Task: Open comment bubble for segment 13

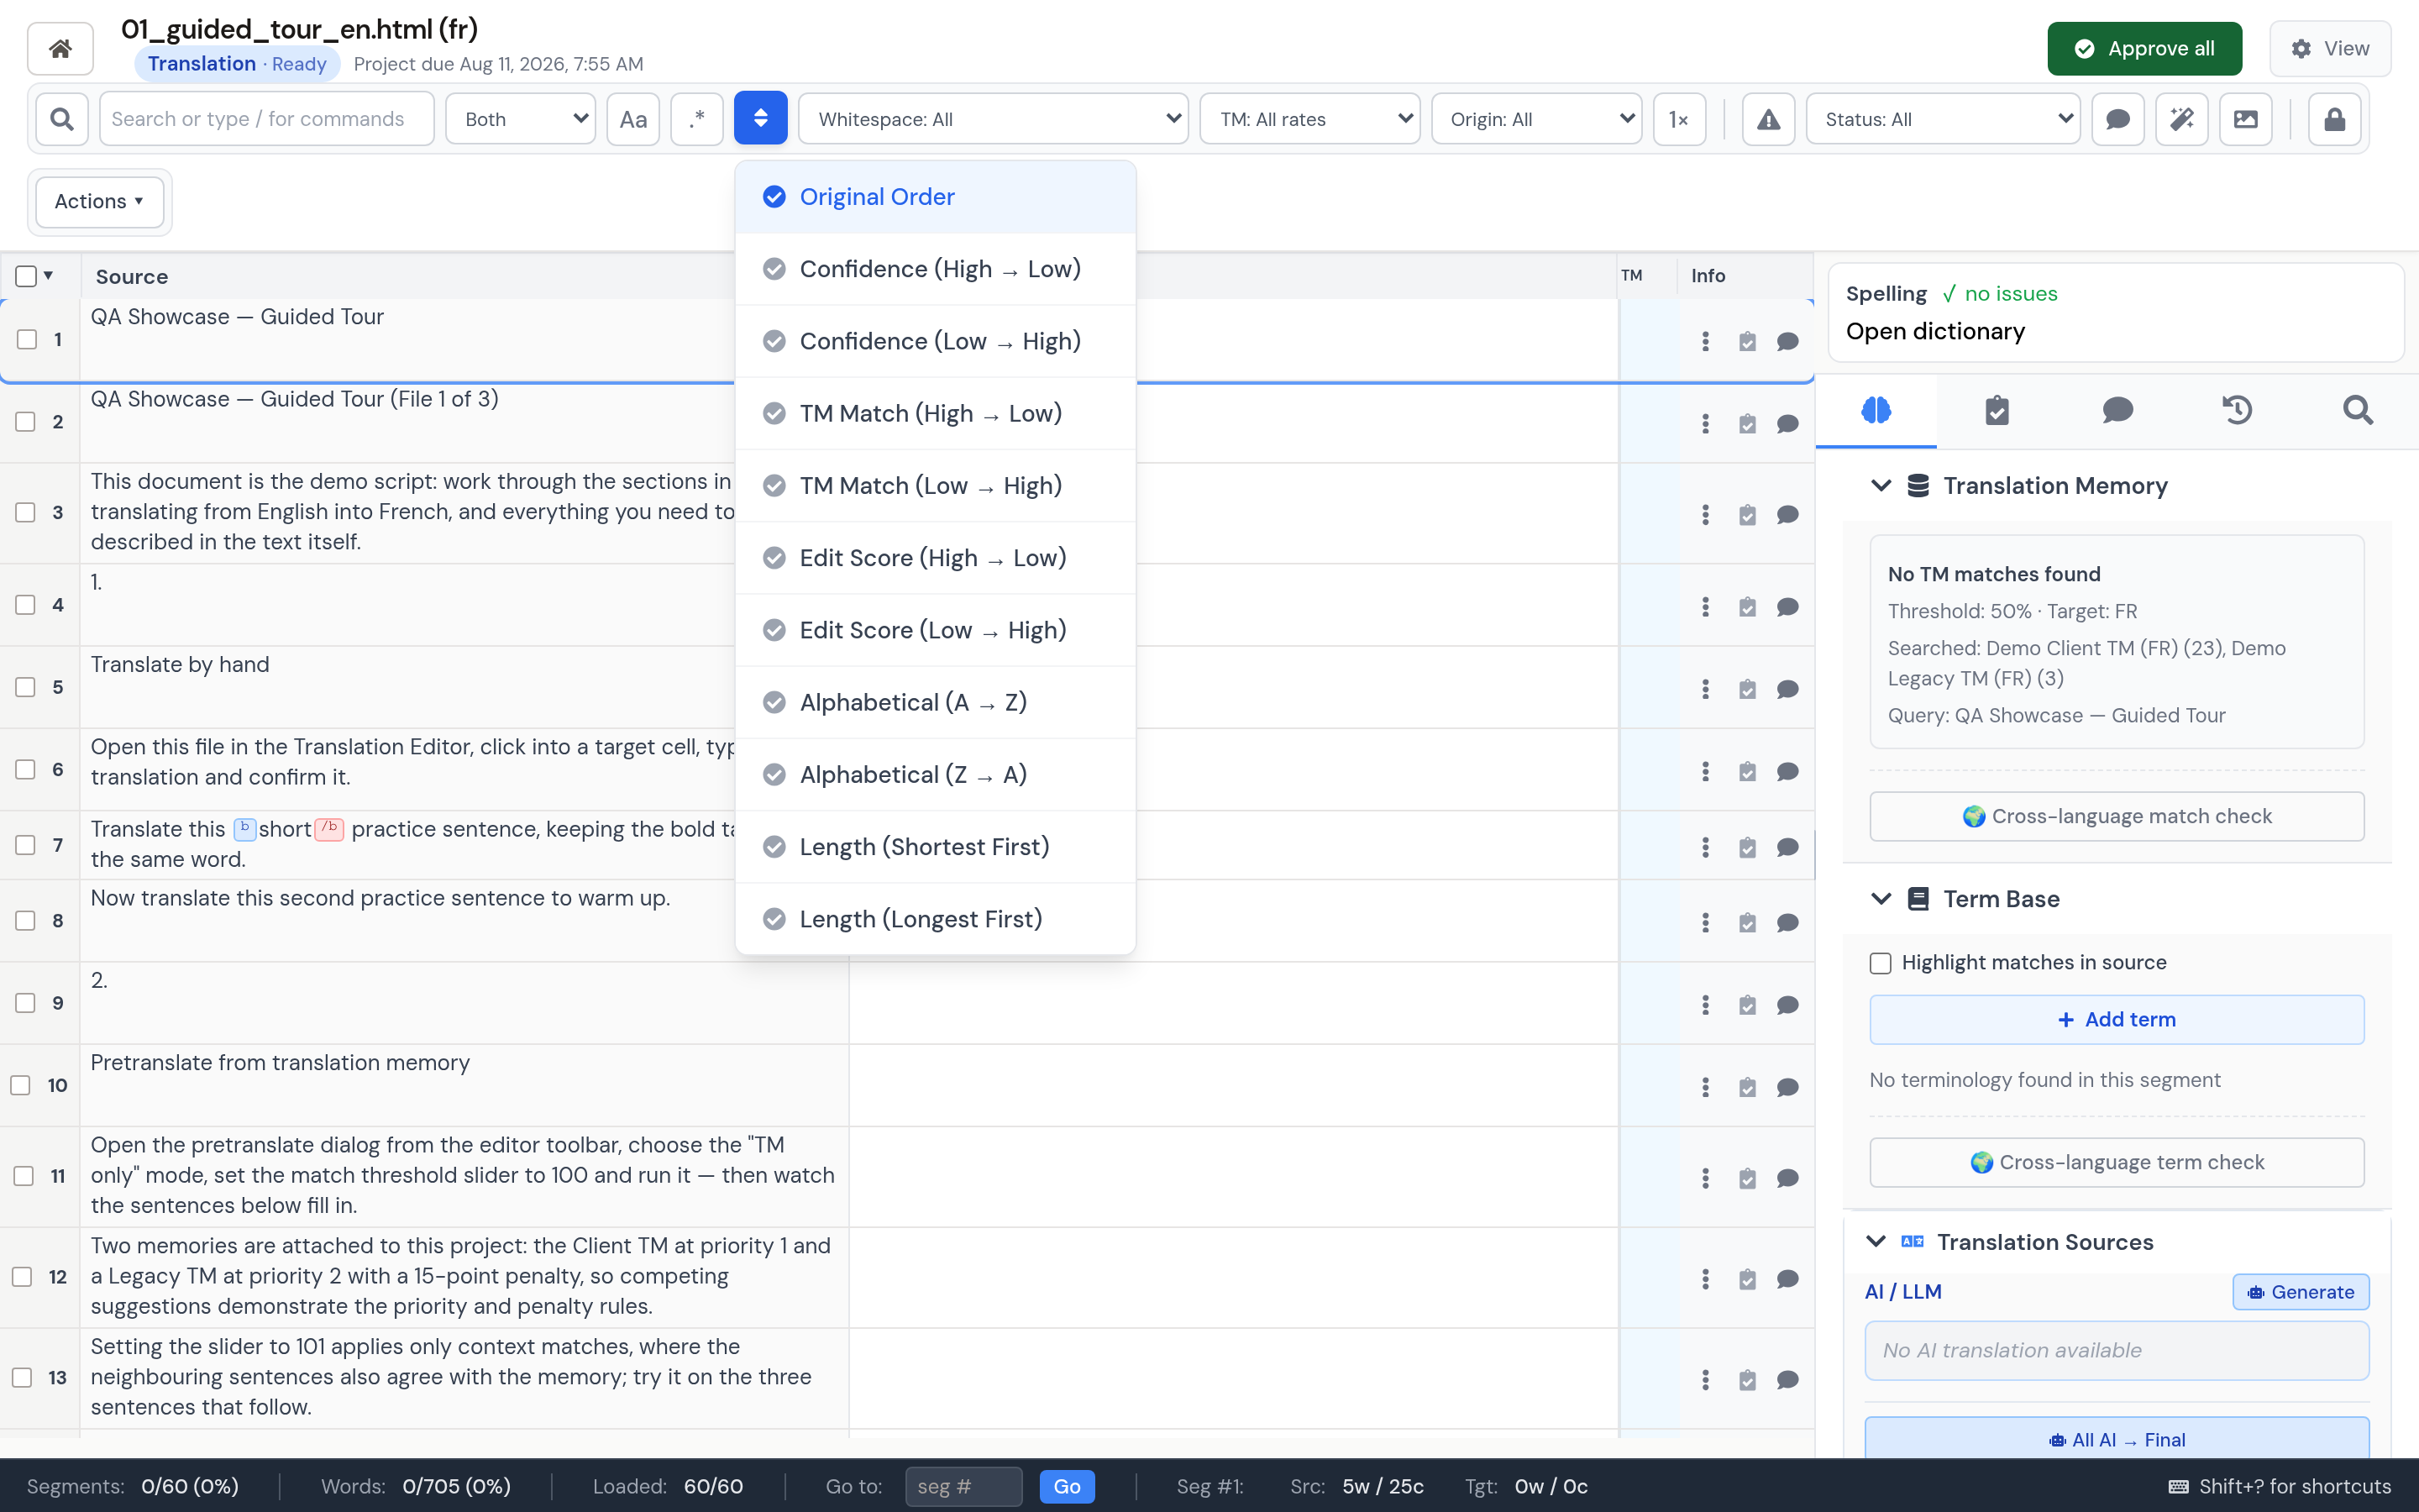Action: click(x=1788, y=1380)
